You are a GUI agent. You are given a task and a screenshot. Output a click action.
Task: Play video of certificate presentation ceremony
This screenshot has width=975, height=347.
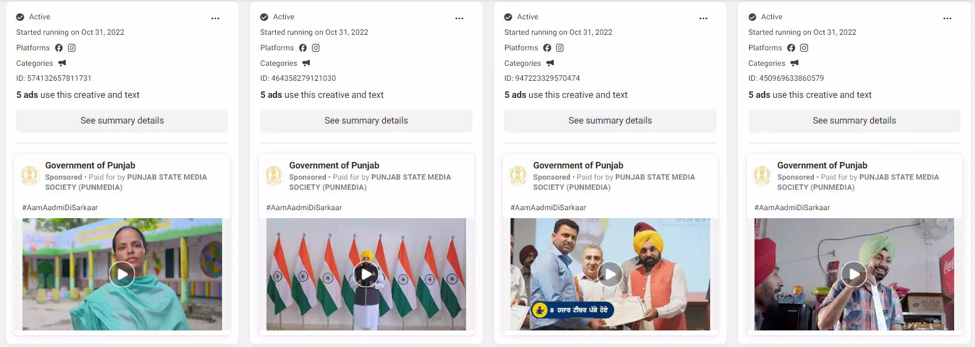[610, 274]
